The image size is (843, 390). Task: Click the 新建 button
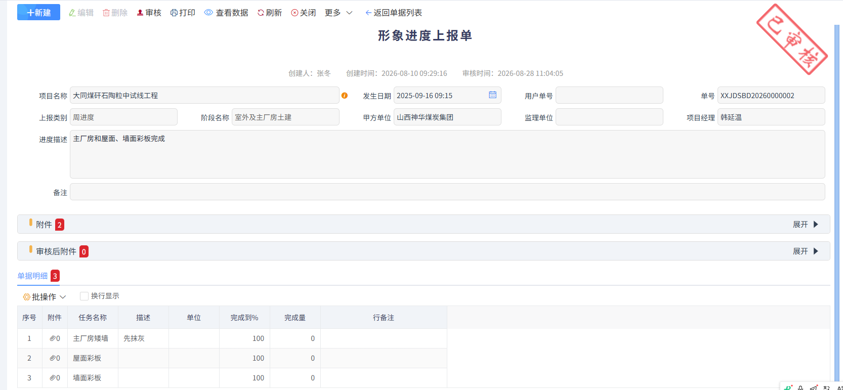(38, 13)
